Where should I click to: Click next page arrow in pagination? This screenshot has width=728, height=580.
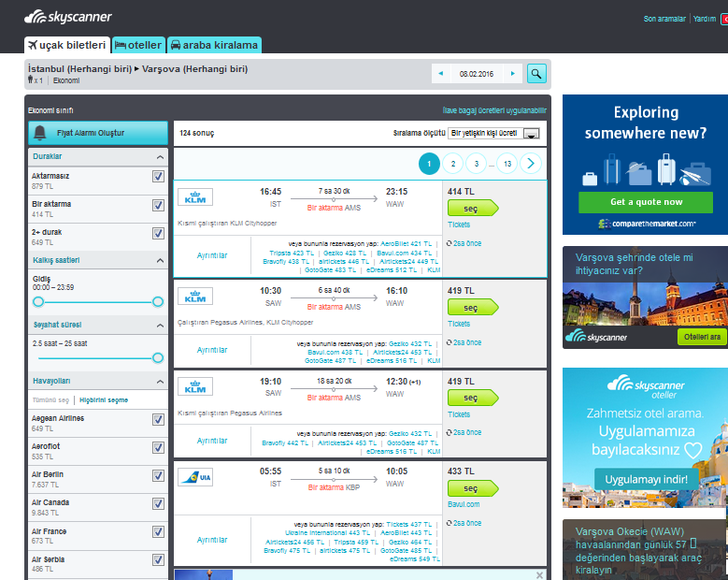click(531, 164)
